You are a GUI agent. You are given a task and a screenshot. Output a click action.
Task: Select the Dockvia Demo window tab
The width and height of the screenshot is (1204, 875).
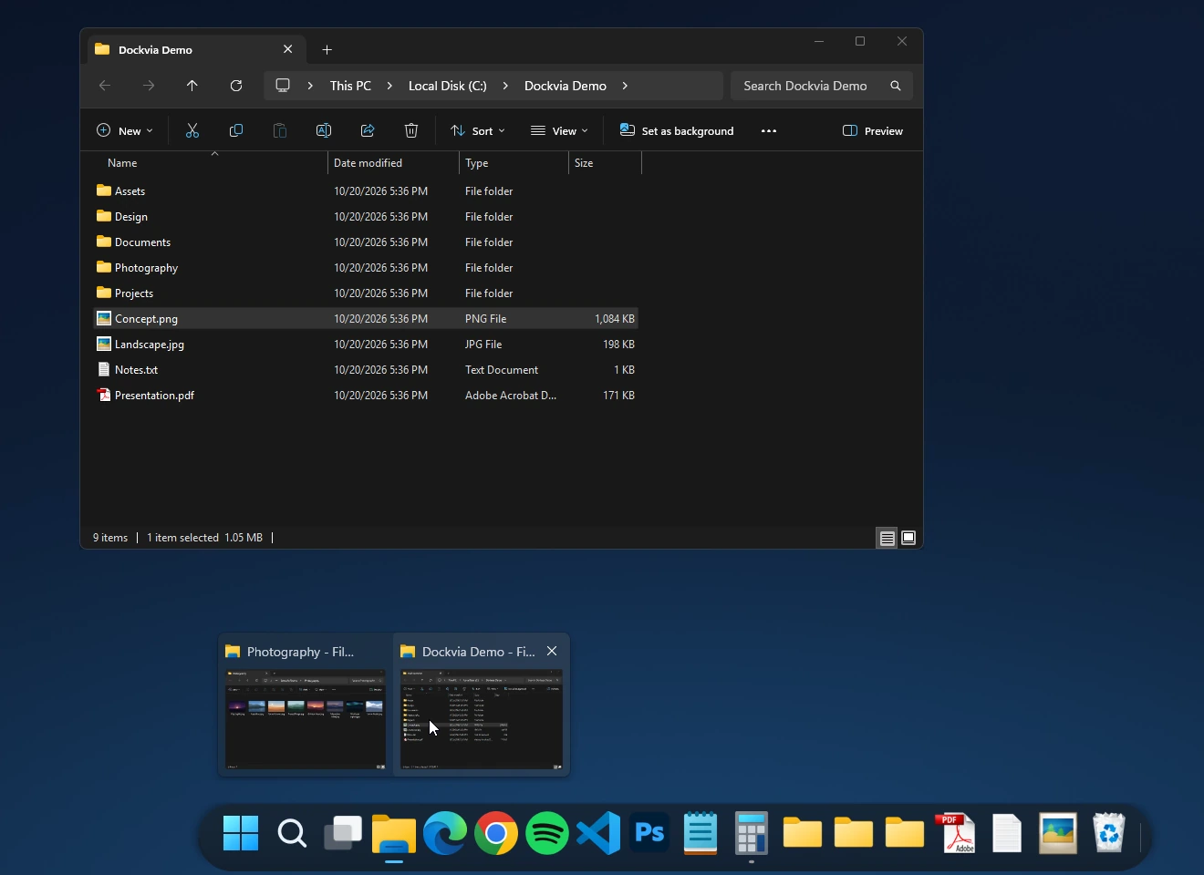194,49
